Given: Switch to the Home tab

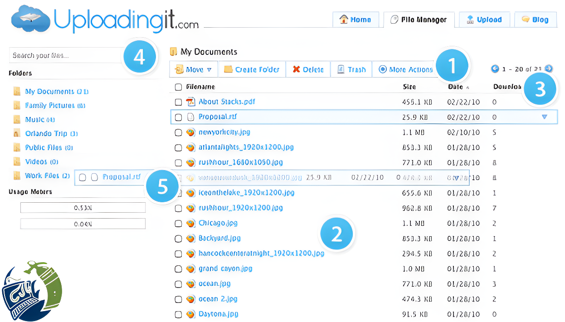Looking at the screenshot, I should click(x=356, y=20).
